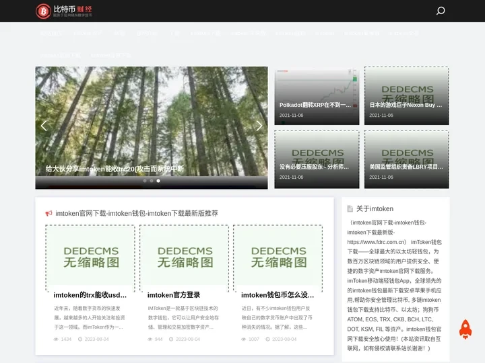Viewport: 485px width, 363px height.
Task: Click eye icon beside 1434 views
Action: click(x=56, y=339)
